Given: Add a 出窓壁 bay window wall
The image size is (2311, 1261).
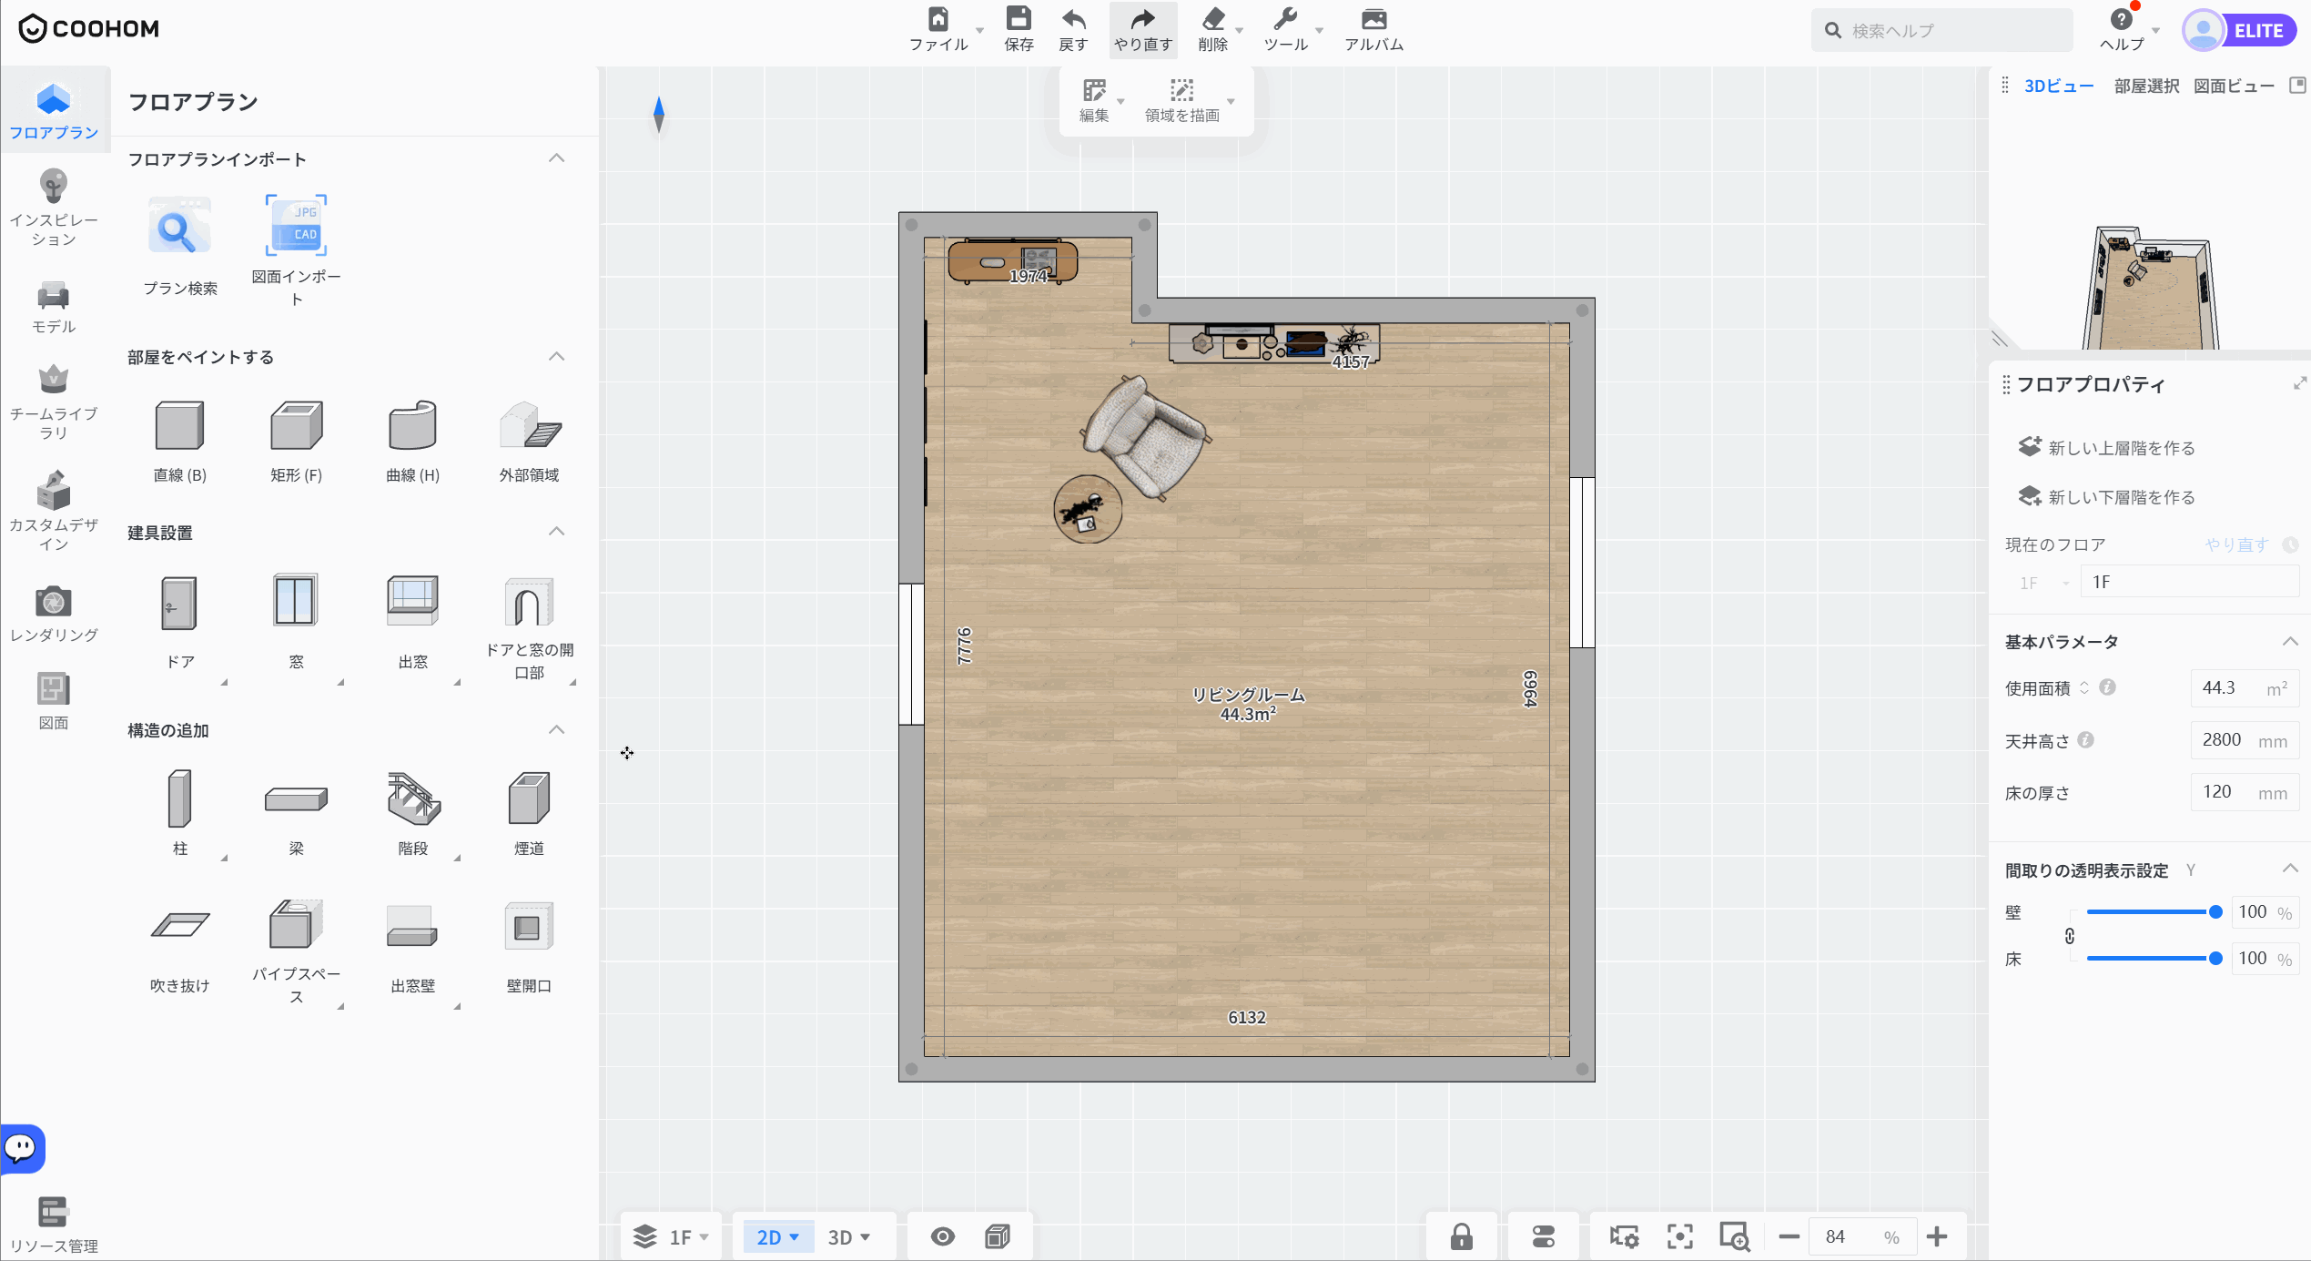Looking at the screenshot, I should click(412, 926).
